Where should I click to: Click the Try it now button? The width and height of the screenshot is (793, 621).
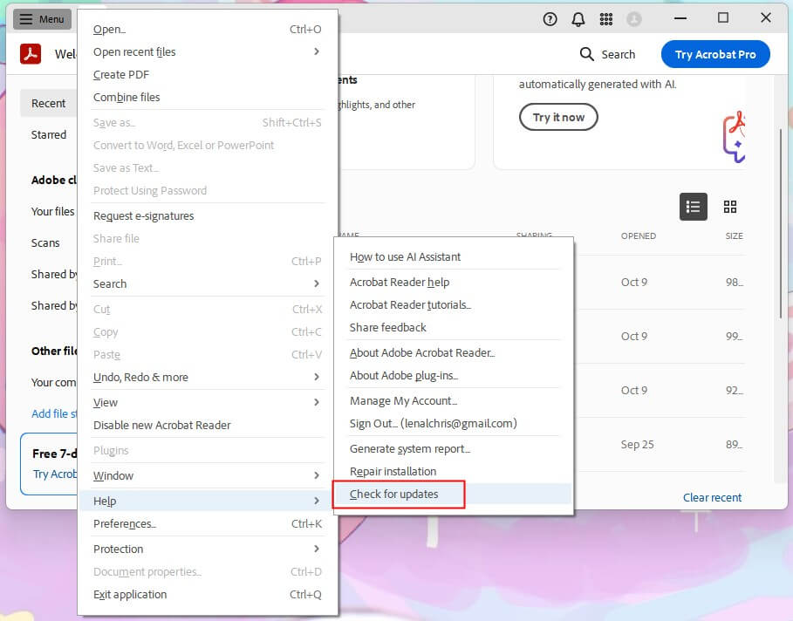[558, 118]
